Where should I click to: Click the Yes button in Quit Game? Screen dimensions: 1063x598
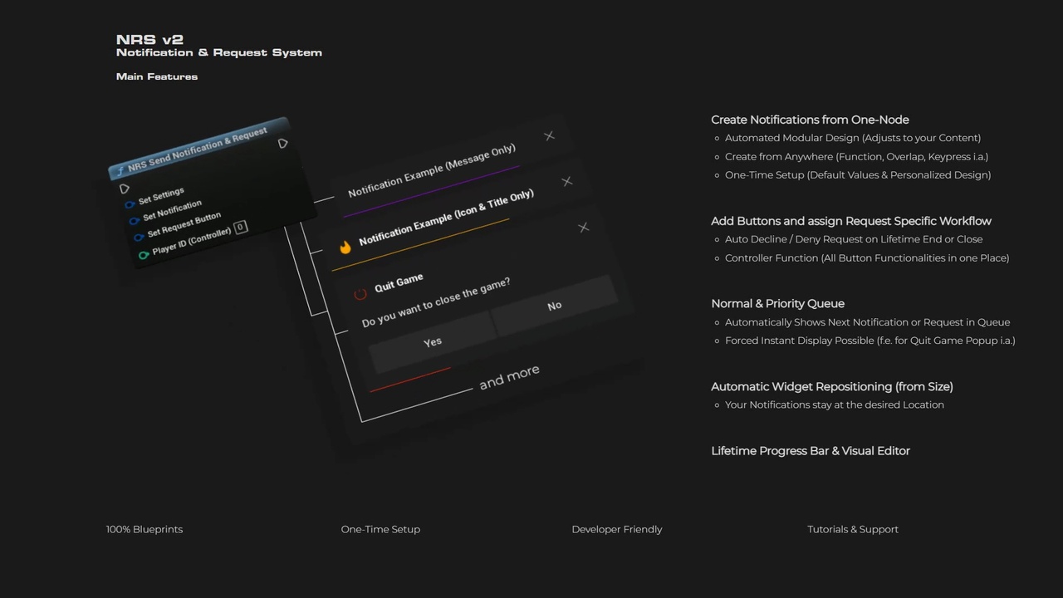[x=432, y=341]
